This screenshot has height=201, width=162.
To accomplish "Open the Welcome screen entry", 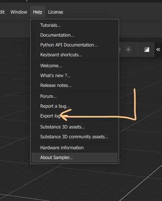I will (x=75, y=66).
